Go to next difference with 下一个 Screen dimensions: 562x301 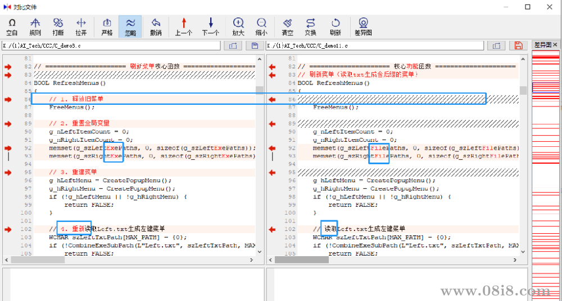click(x=211, y=26)
